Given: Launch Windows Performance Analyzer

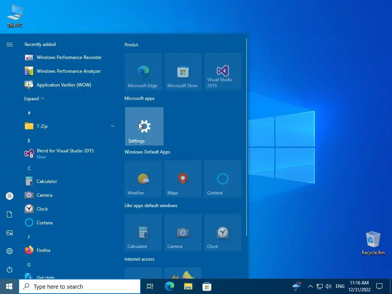Looking at the screenshot, I should [x=69, y=71].
